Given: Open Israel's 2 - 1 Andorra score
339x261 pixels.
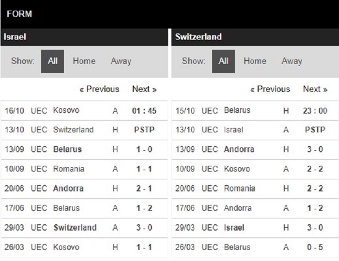Looking at the screenshot, I should [x=144, y=188].
